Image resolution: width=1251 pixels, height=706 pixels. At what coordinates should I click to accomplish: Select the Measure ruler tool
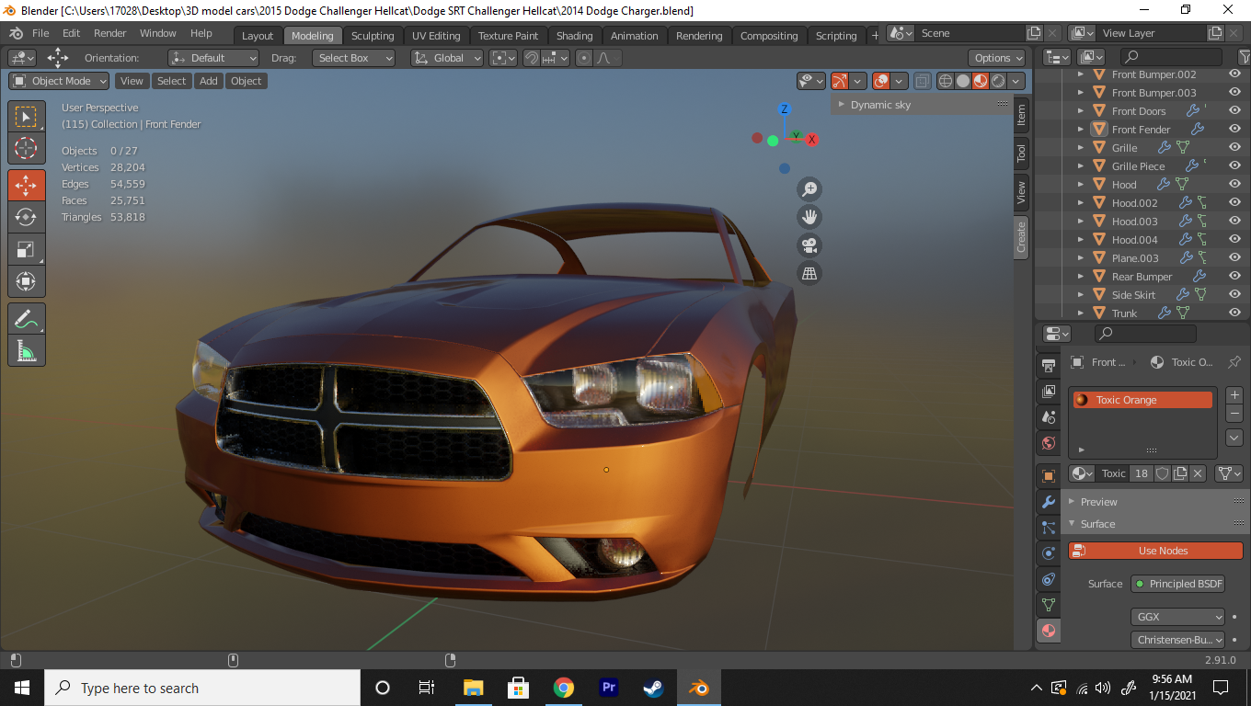(x=26, y=350)
